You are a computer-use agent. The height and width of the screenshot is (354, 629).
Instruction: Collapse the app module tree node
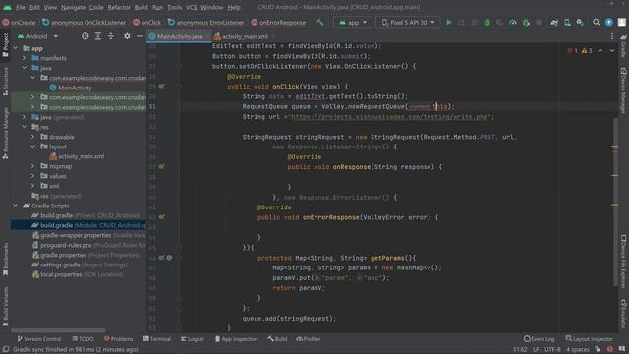click(x=16, y=48)
